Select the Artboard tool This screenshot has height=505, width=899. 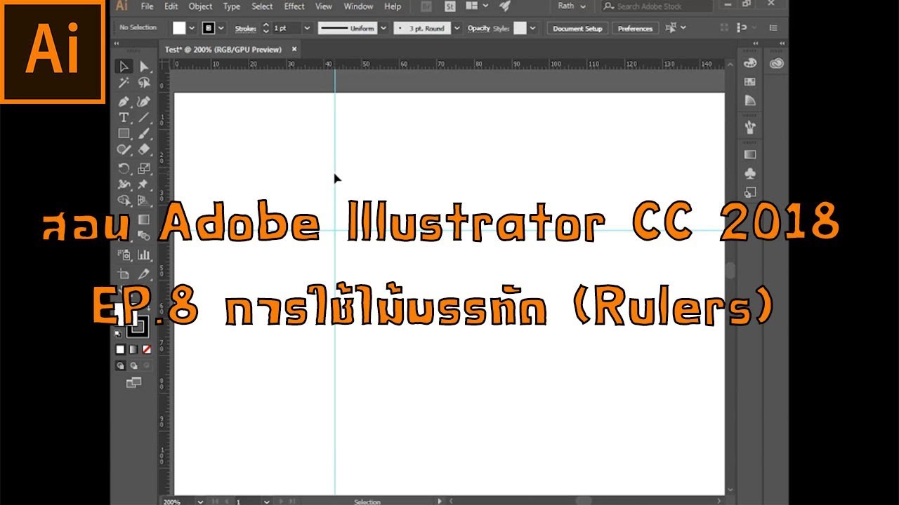tap(124, 274)
